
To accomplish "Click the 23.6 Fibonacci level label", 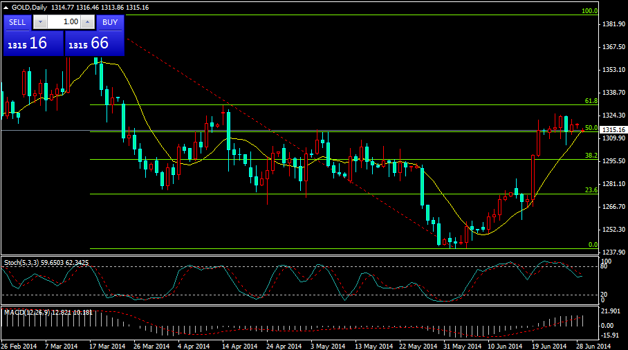I will point(591,190).
